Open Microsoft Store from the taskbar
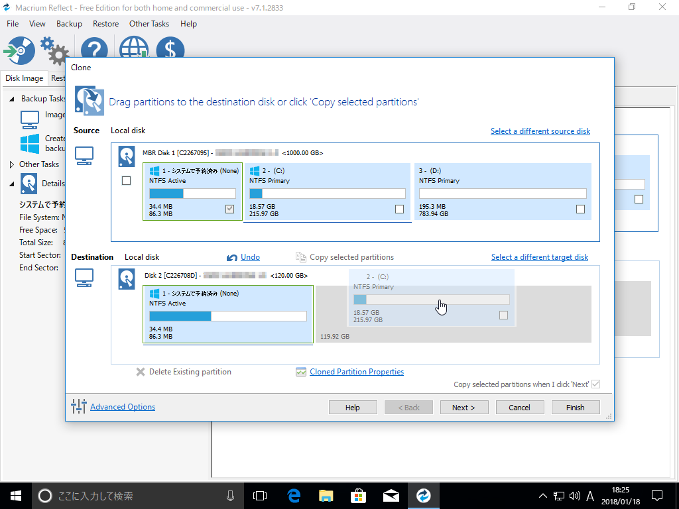This screenshot has height=509, width=679. click(359, 496)
